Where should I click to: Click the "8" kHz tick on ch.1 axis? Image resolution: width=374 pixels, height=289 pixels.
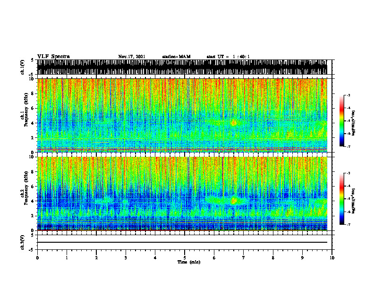click(x=33, y=93)
